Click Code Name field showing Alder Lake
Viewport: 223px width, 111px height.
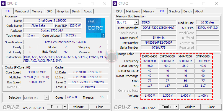click(38, 26)
